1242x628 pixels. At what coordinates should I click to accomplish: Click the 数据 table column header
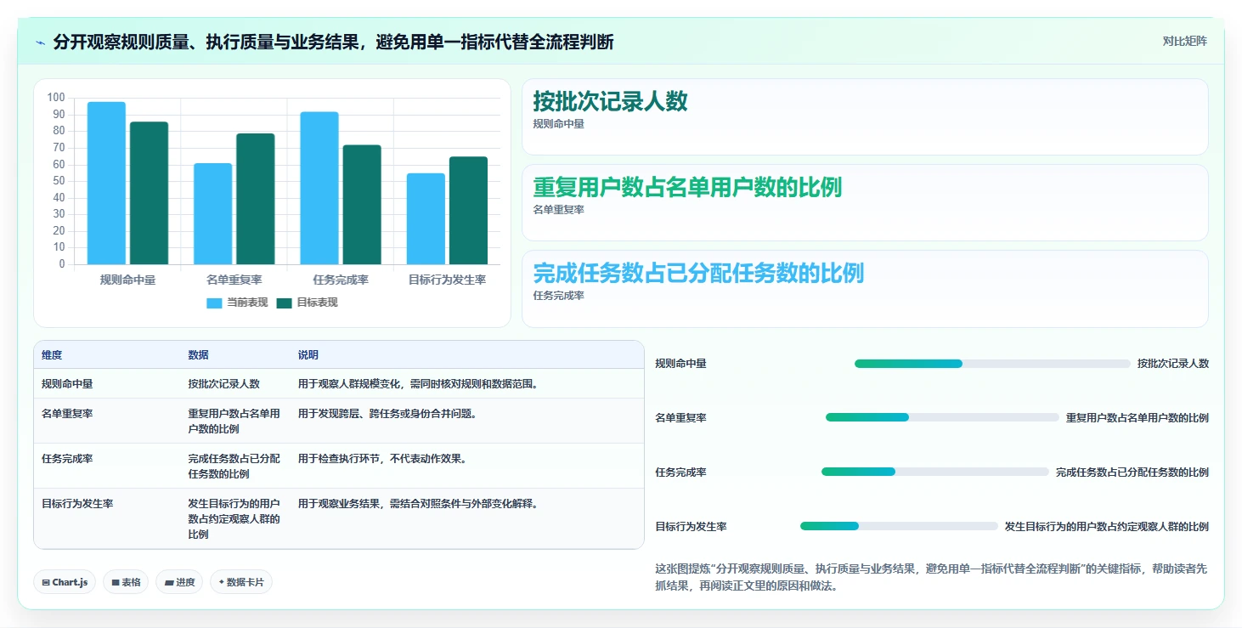pyautogui.click(x=199, y=355)
